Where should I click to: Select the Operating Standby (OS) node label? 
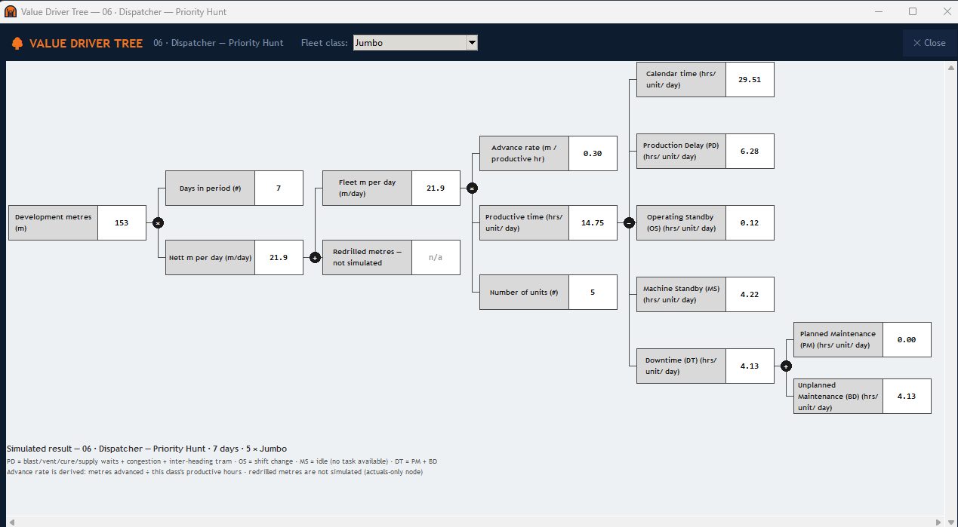pos(682,222)
